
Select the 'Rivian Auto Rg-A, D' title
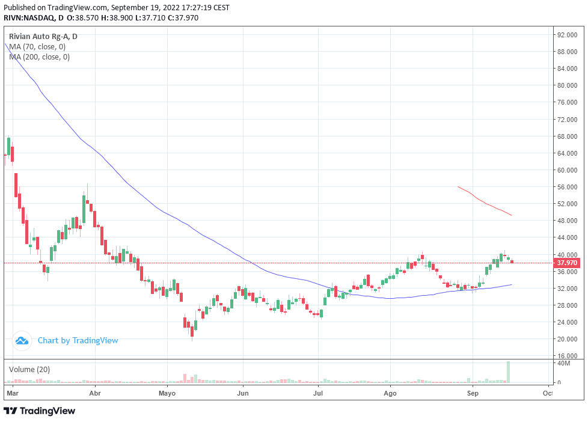43,37
